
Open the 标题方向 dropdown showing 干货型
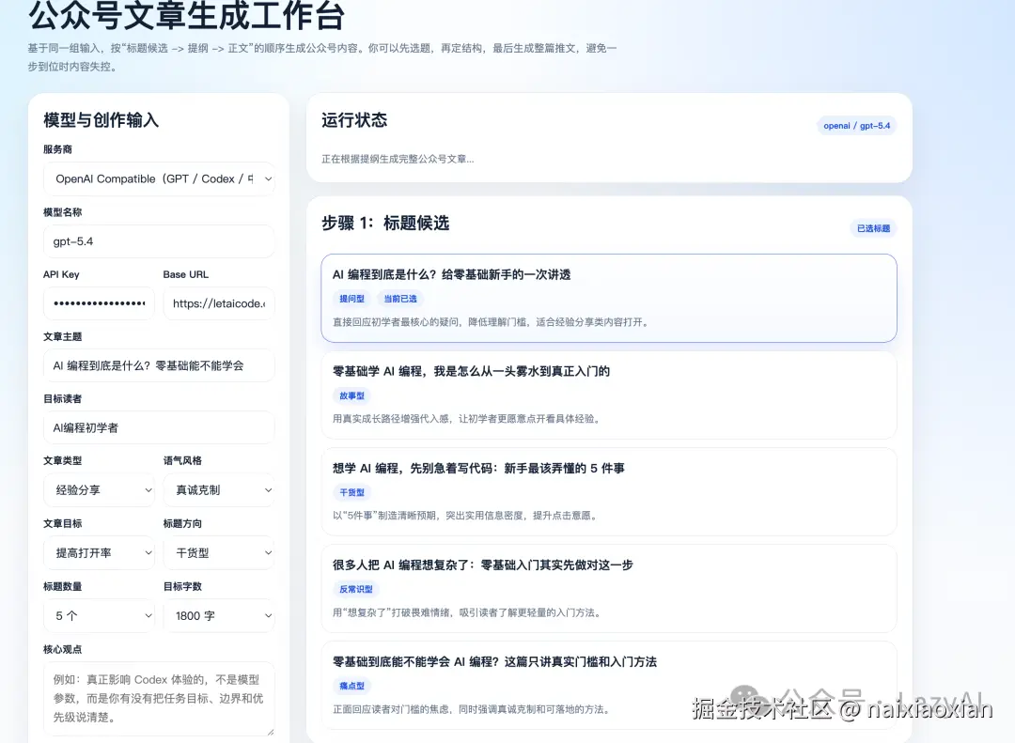pyautogui.click(x=219, y=552)
